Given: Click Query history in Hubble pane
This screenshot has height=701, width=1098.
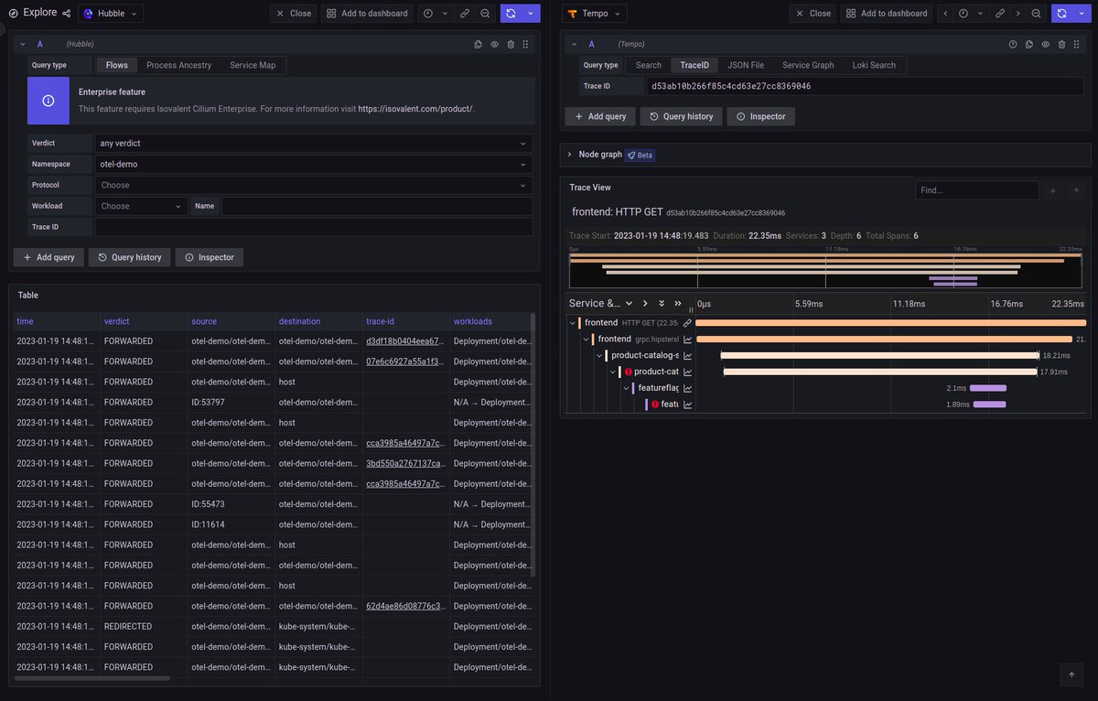Looking at the screenshot, I should [x=129, y=257].
